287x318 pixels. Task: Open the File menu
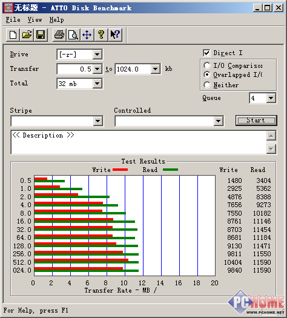pos(13,19)
